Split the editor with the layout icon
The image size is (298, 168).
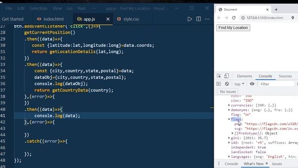[x=198, y=19]
